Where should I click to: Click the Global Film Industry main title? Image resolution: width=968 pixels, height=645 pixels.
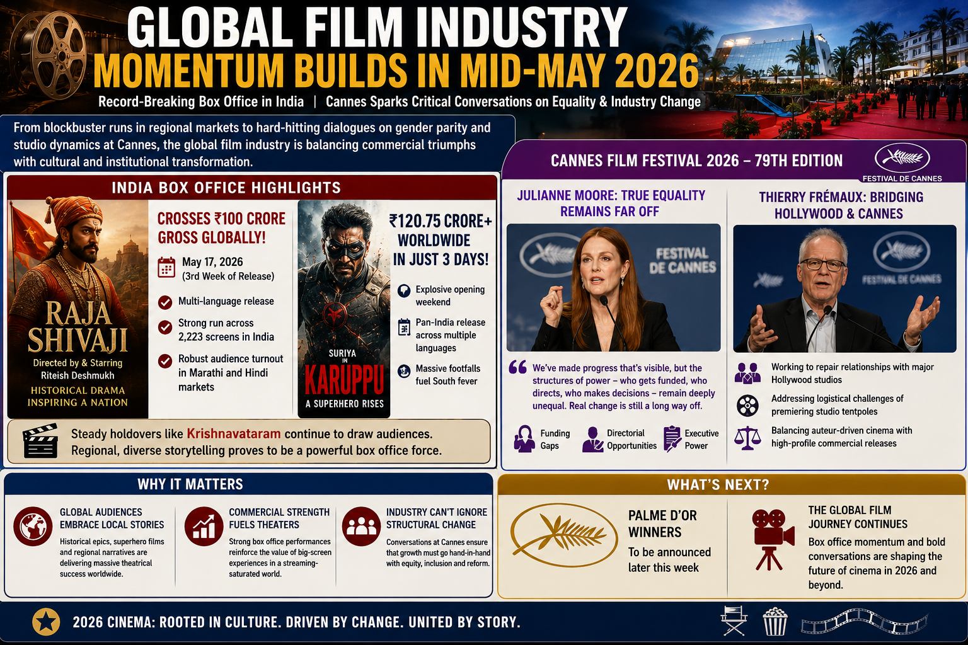pyautogui.click(x=377, y=28)
